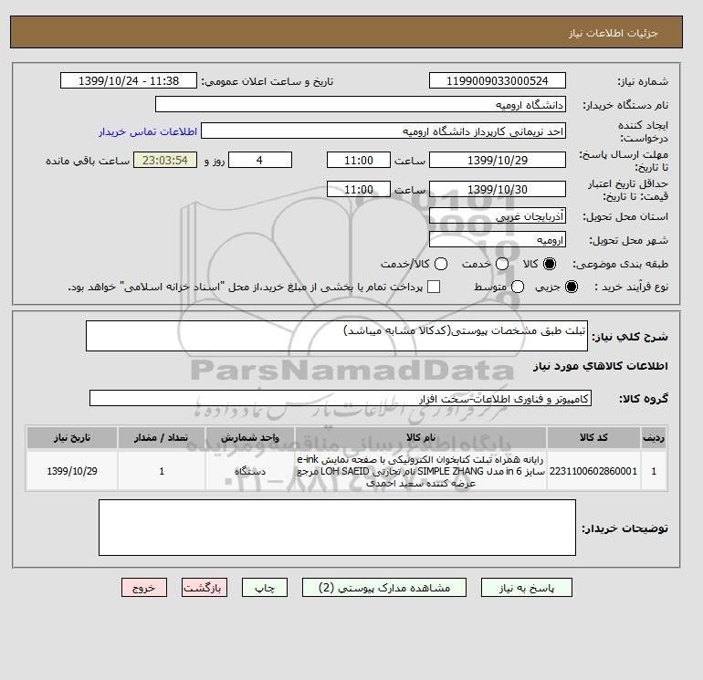Click the request creator field

coord(383,131)
